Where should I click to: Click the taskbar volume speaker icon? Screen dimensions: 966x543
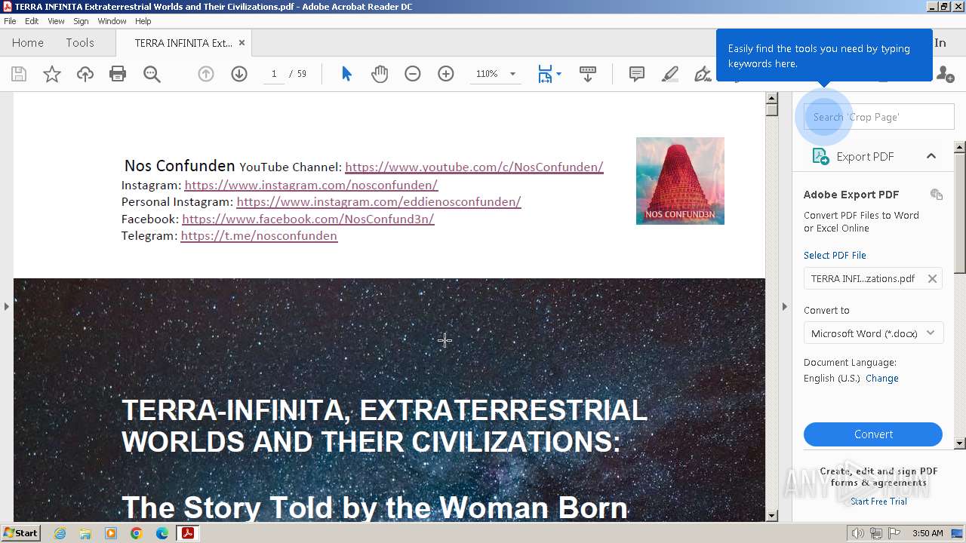pyautogui.click(x=858, y=533)
